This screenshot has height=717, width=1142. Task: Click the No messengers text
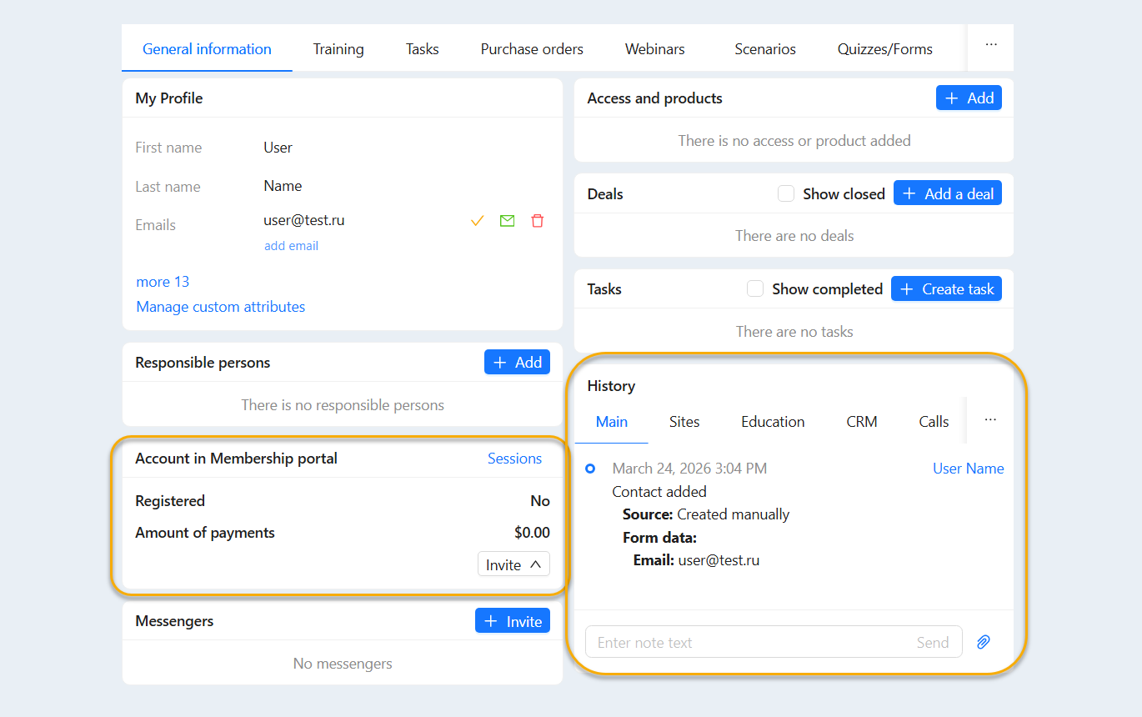[343, 664]
